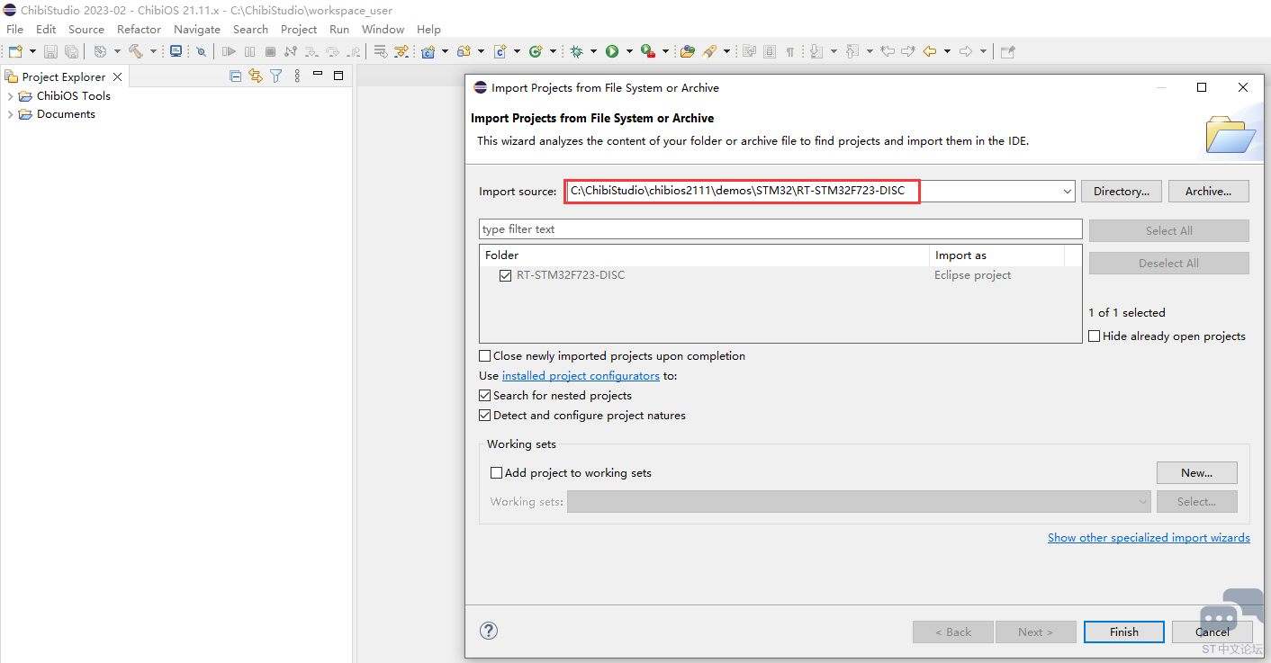Image resolution: width=1271 pixels, height=663 pixels.
Task: Click the New C/C++ Project icon
Action: tap(428, 51)
